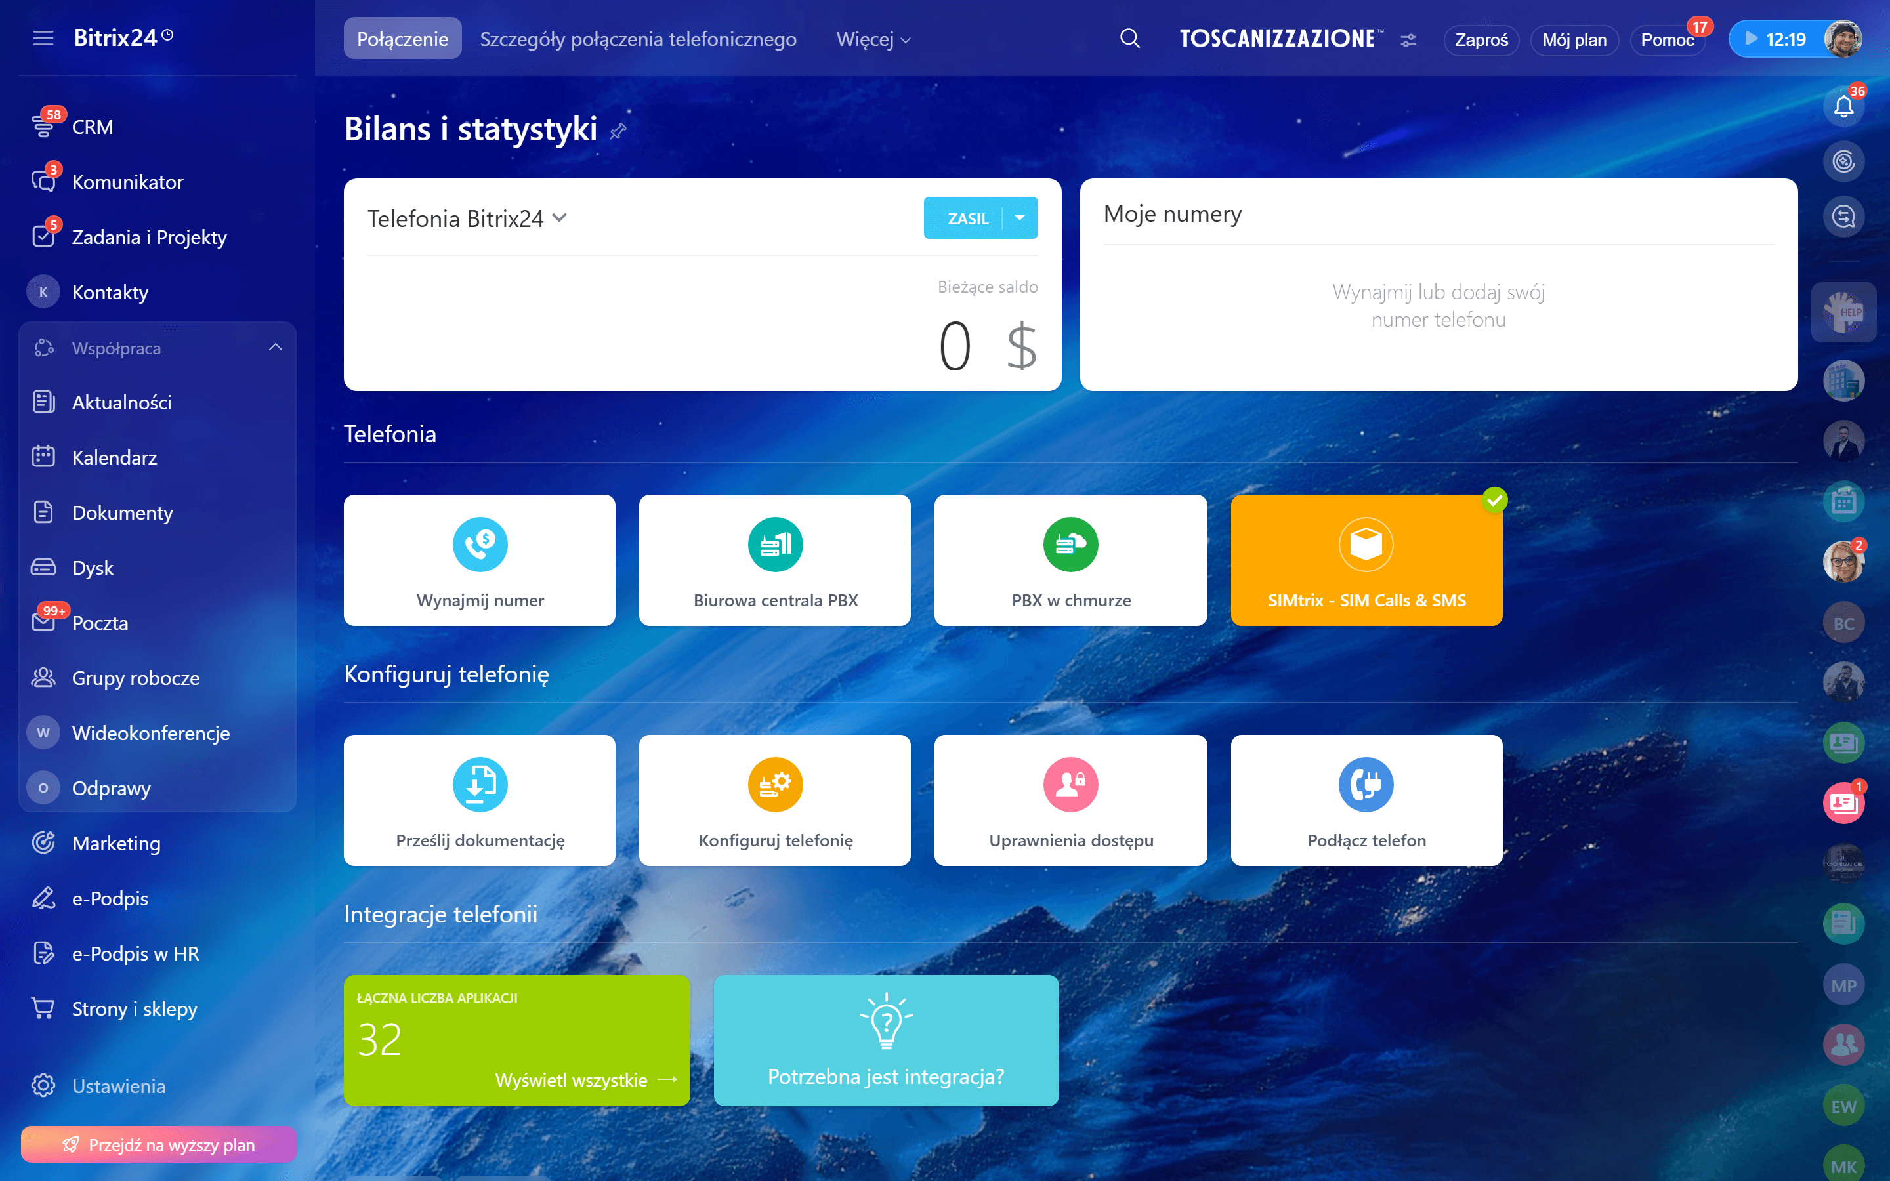The image size is (1890, 1181).
Task: Click the PBX w chmurze cloud icon
Action: [1070, 545]
